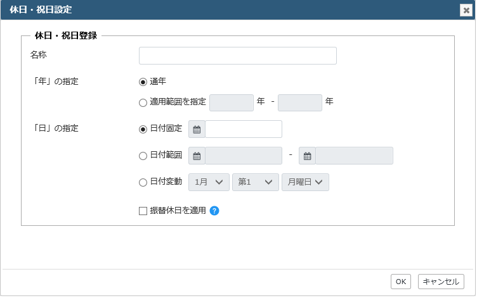
Task: Focus the 名称 text field
Action: [x=238, y=56]
